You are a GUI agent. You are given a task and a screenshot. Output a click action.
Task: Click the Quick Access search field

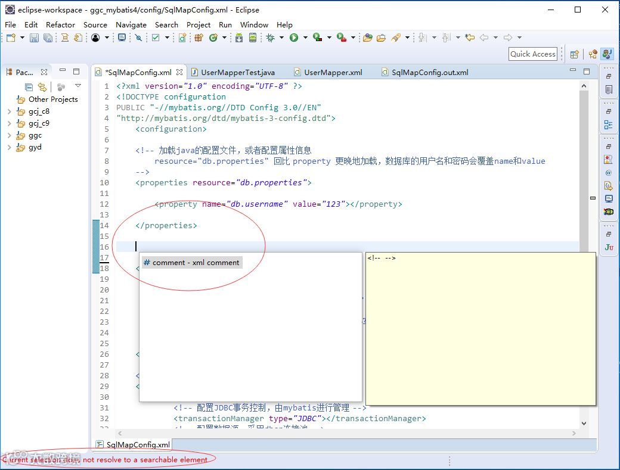[532, 54]
